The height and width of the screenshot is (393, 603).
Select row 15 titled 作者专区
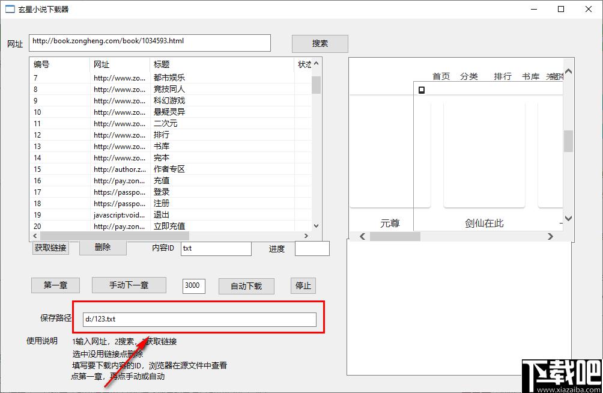pyautogui.click(x=171, y=169)
